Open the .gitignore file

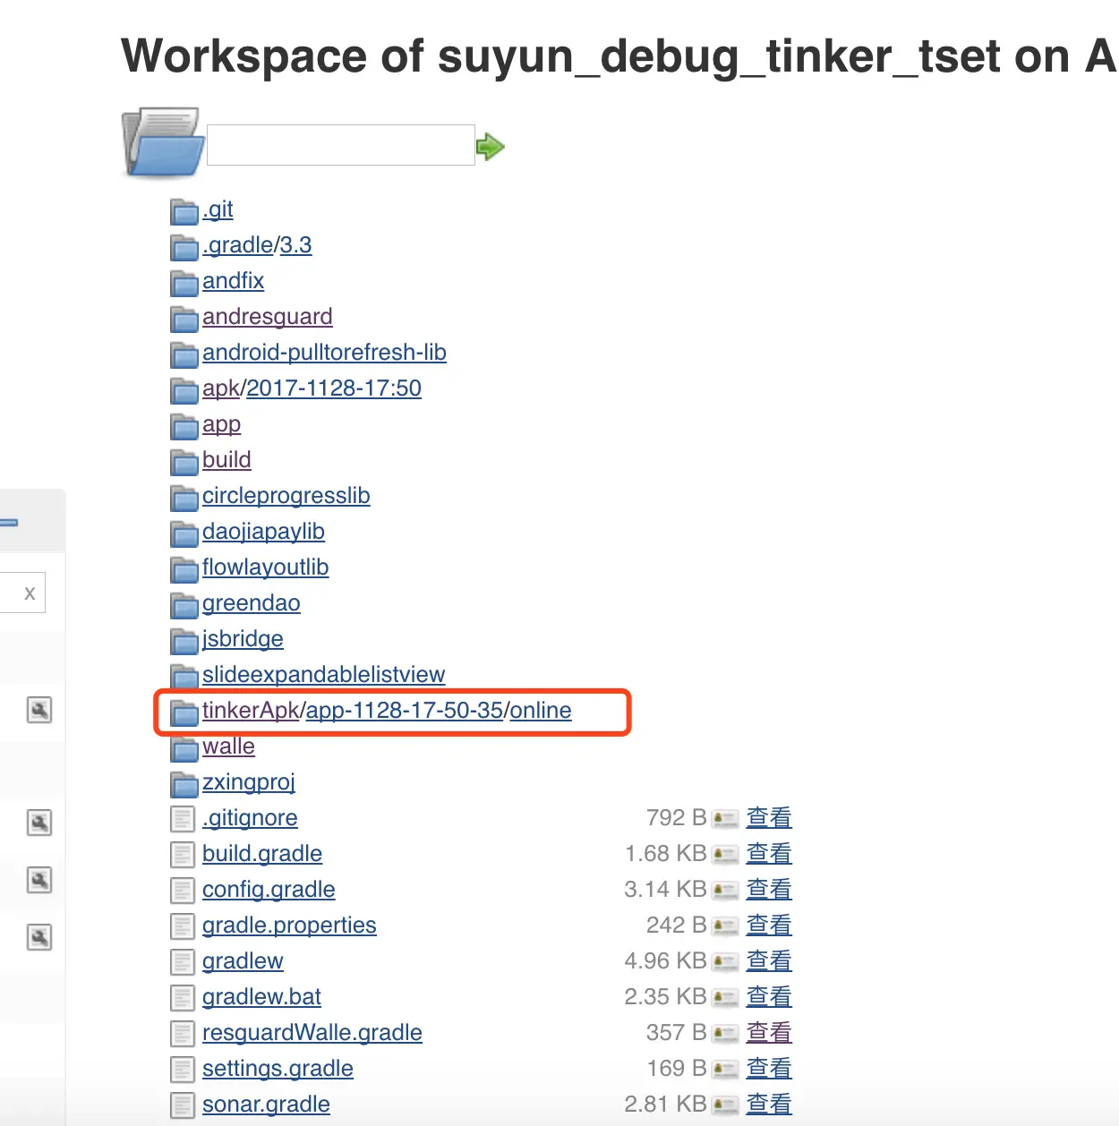click(x=250, y=818)
